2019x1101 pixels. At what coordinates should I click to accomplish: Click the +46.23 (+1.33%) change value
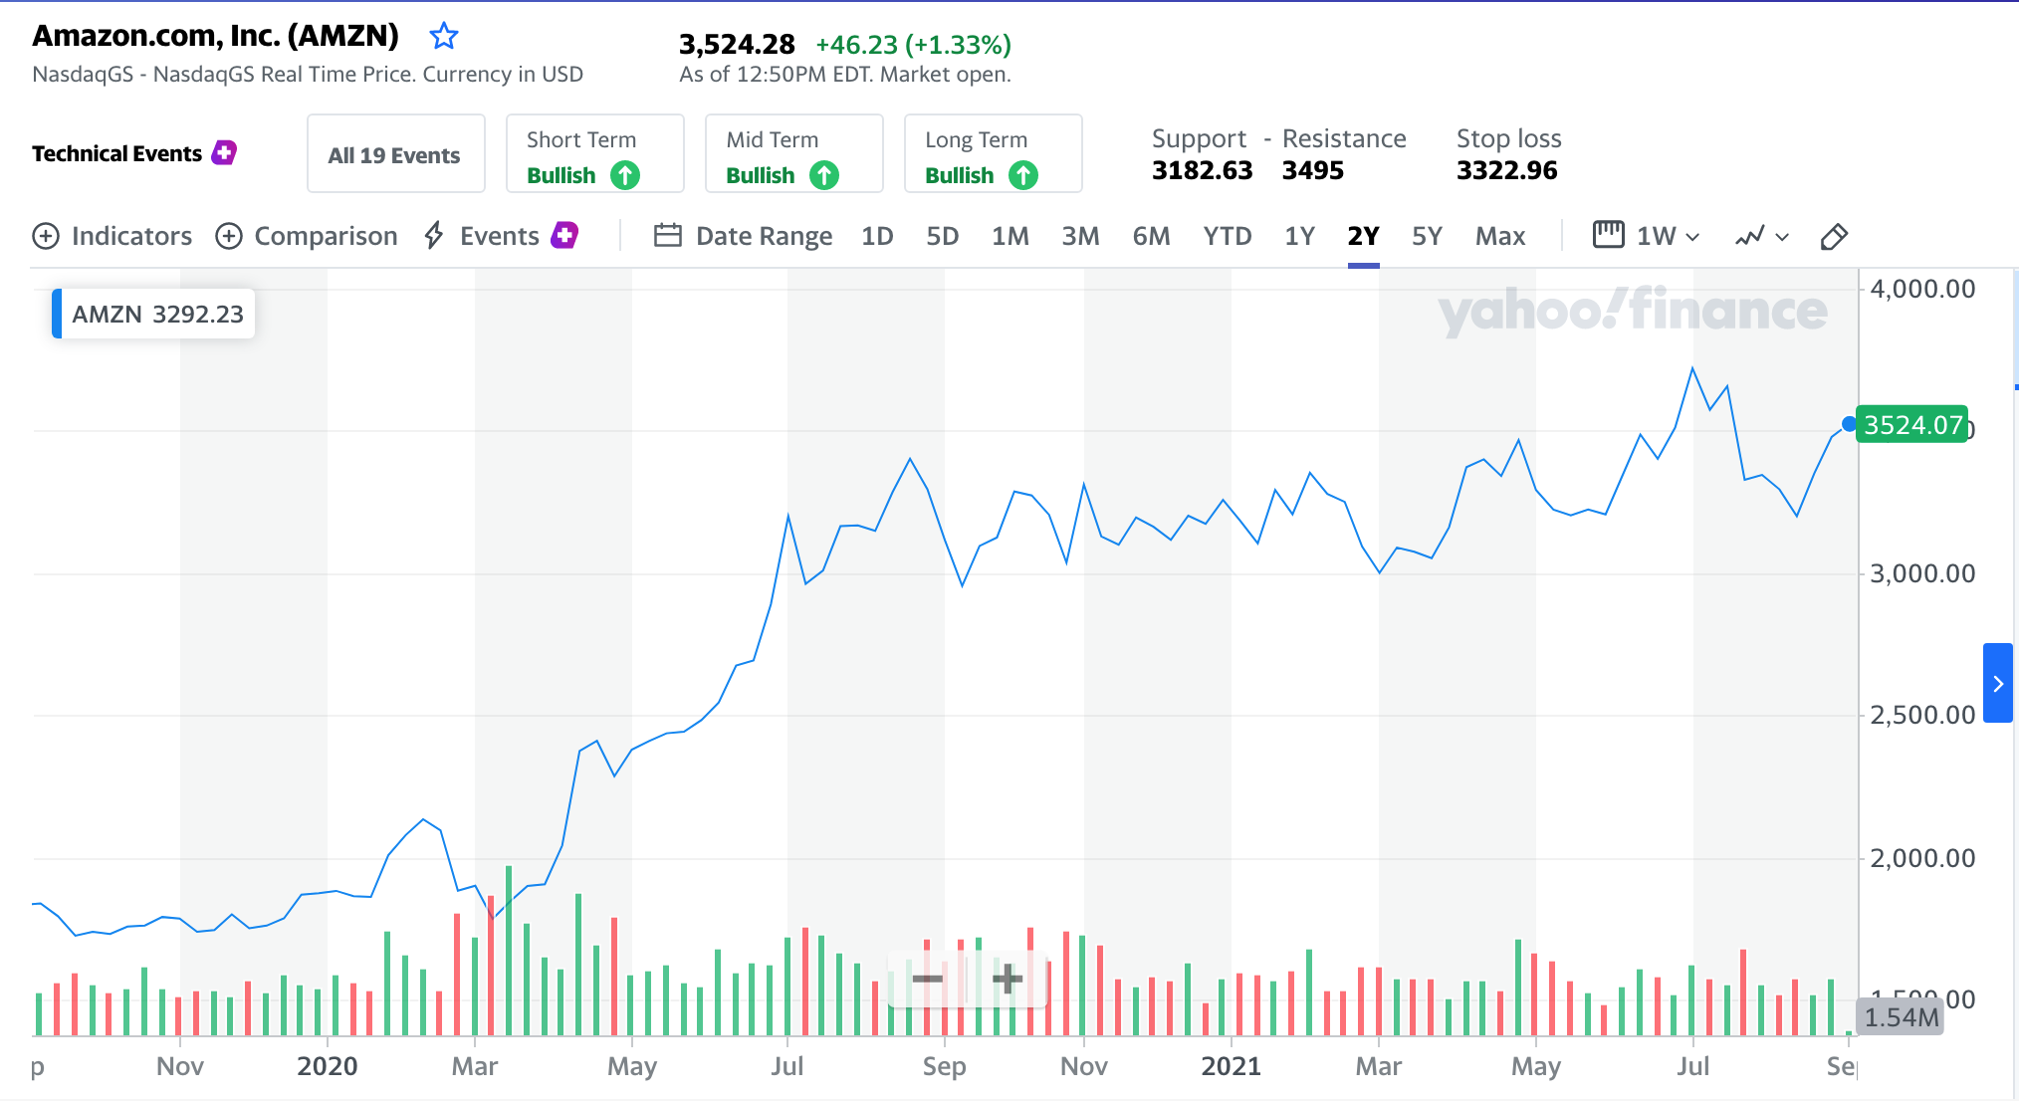click(913, 45)
